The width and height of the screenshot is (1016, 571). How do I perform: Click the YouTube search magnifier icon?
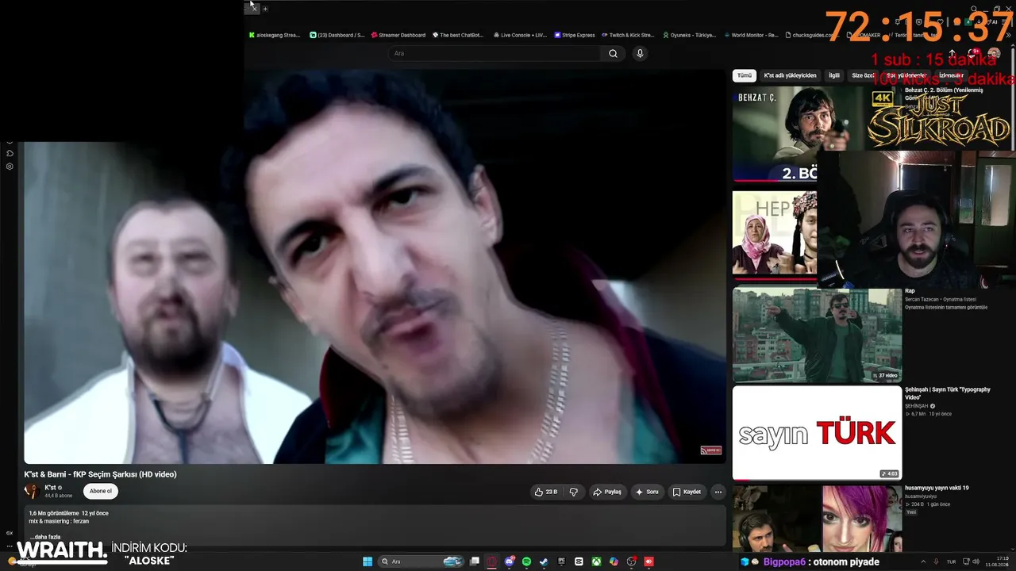[613, 53]
